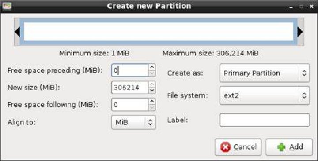Click the Label text field
The height and width of the screenshot is (161, 318).
coord(265,120)
